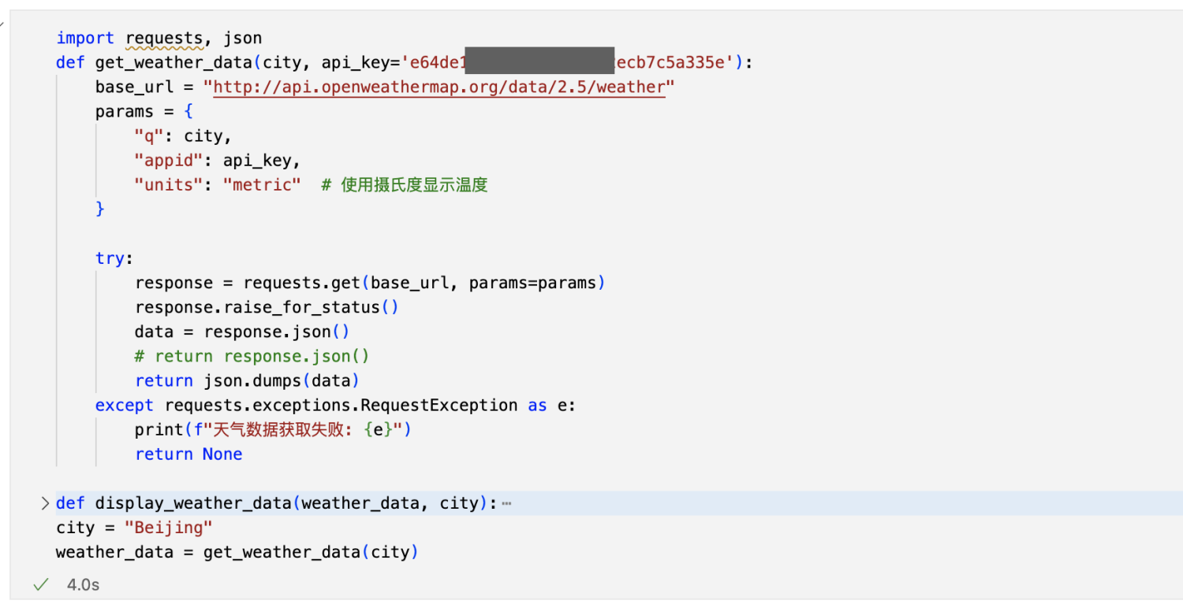Click the response.raise_for_status() call
The image size is (1183, 608).
[267, 307]
